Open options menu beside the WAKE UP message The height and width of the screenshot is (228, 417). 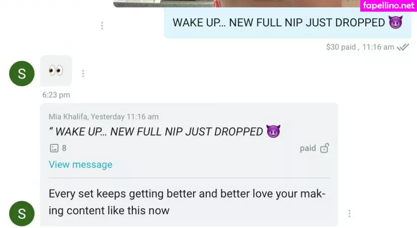coord(102,25)
